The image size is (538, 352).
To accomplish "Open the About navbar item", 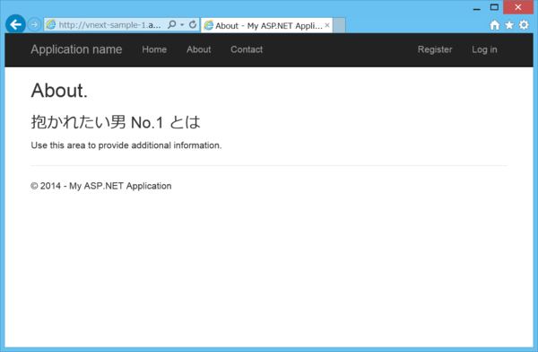I will point(199,49).
